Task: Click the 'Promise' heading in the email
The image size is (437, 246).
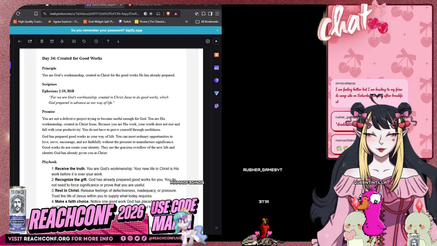Action: point(48,112)
